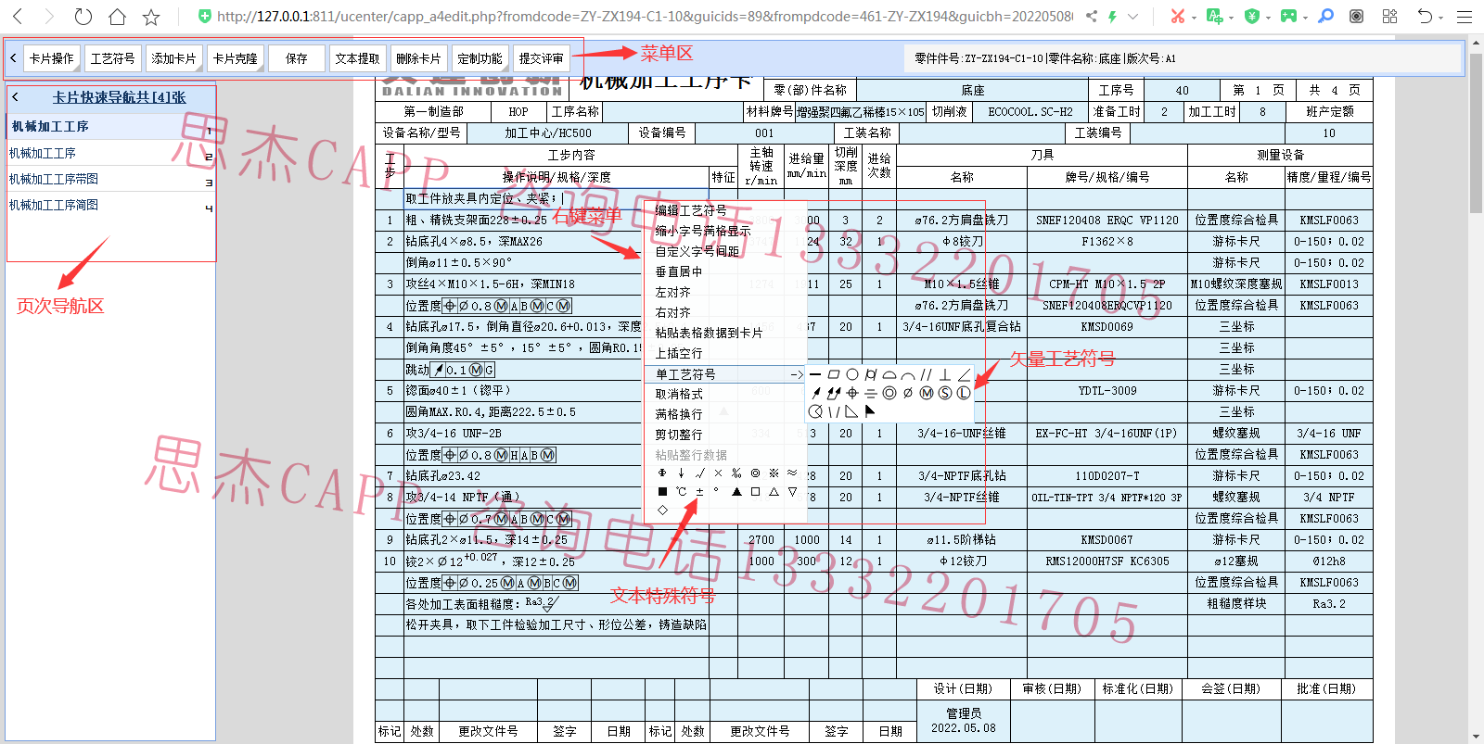Collapse the menu bar with left chevron

click(13, 58)
